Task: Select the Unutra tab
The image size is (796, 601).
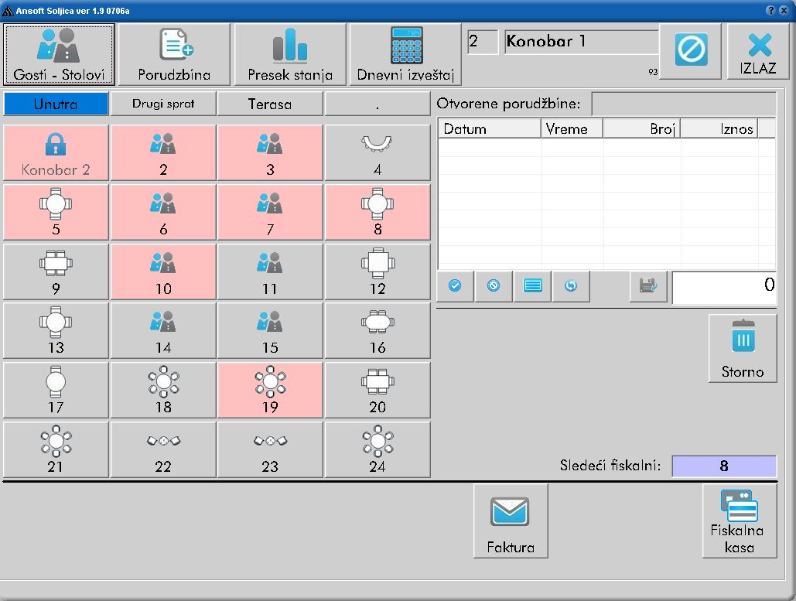Action: point(56,104)
